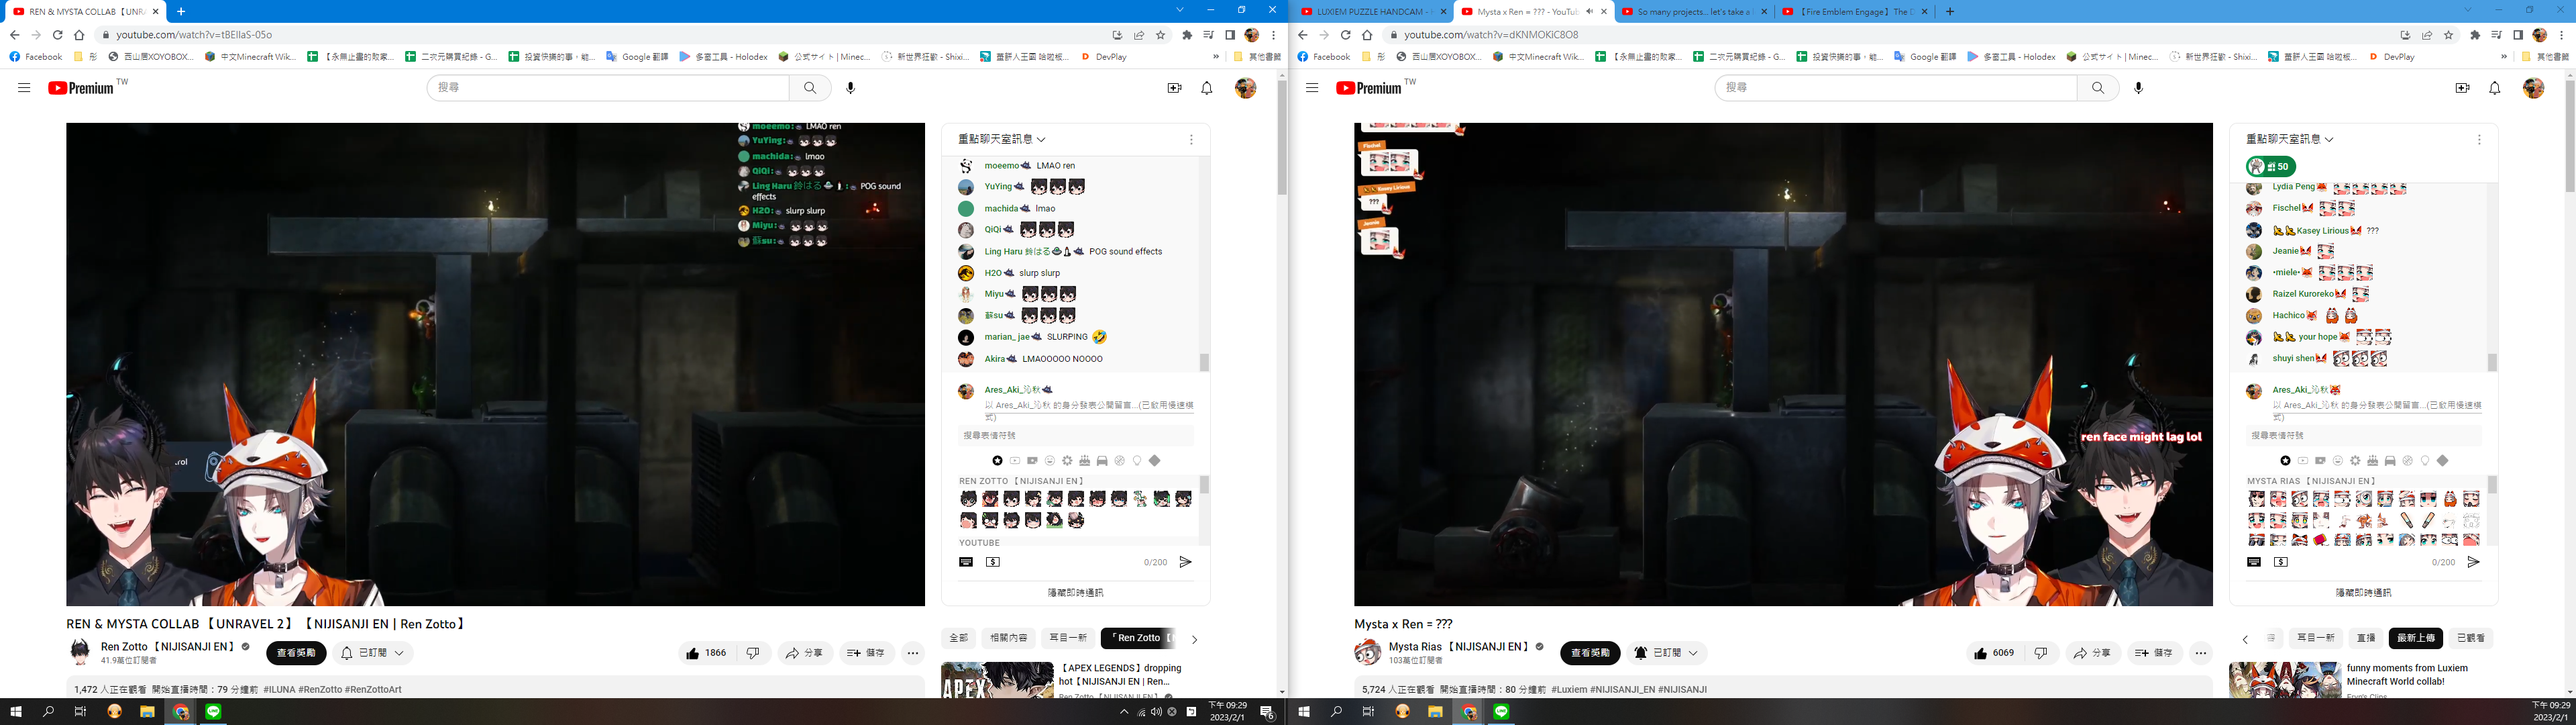Dislike the Ren Zotto stream
The image size is (2576, 725).
753,653
